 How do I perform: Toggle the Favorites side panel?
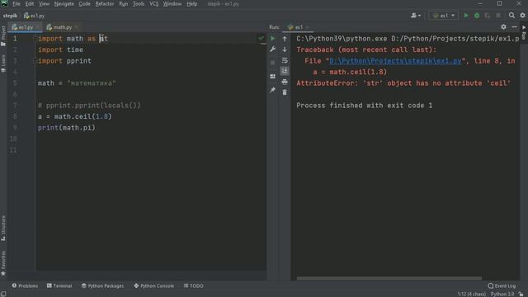tap(3, 263)
